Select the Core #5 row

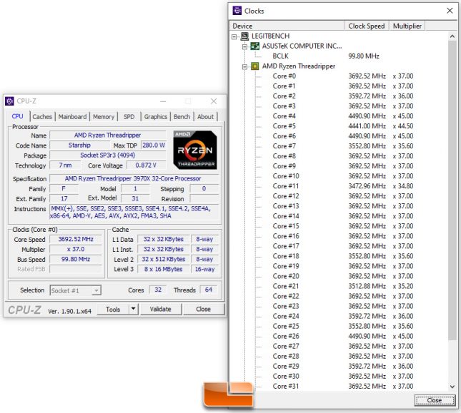[343, 126]
